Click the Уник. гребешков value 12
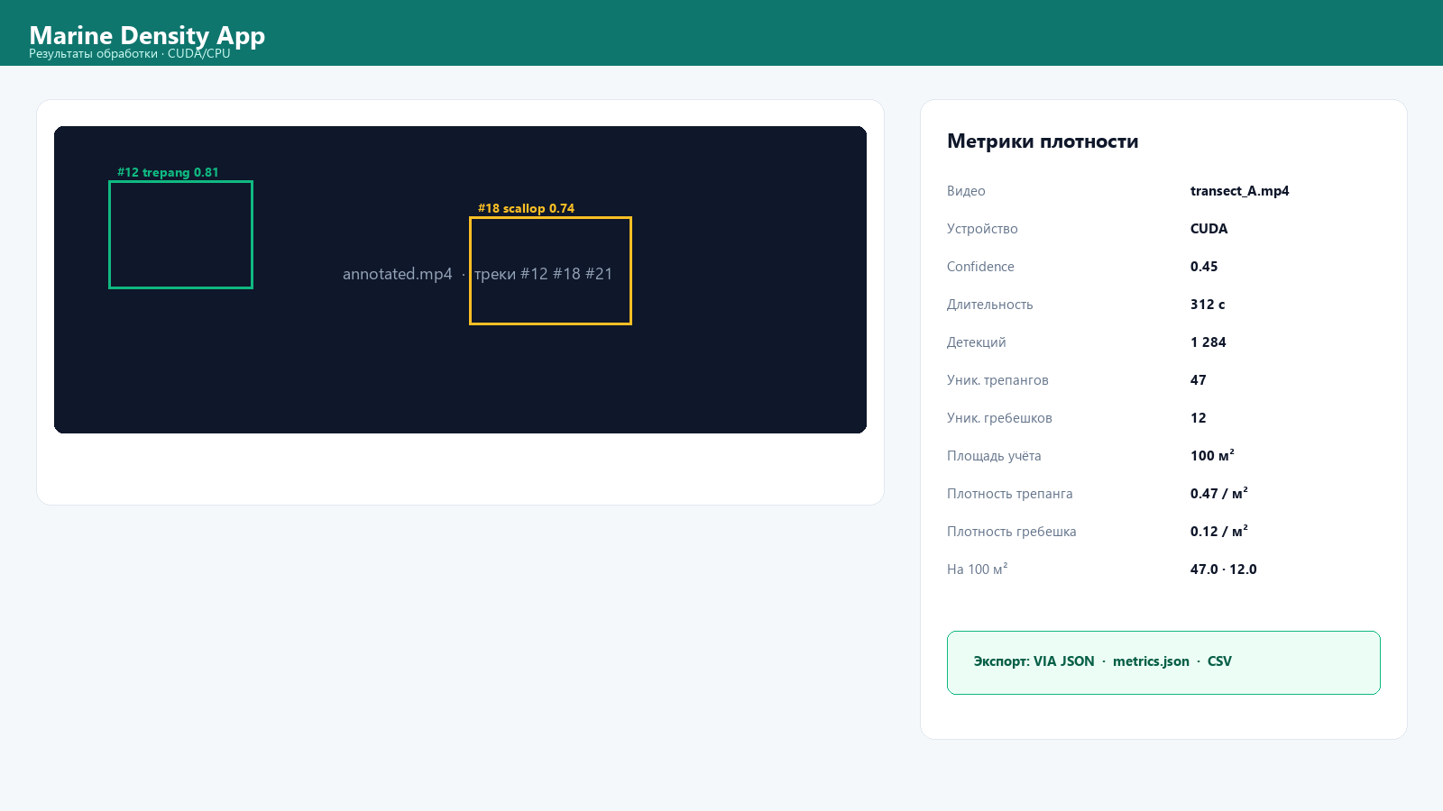 1199,418
